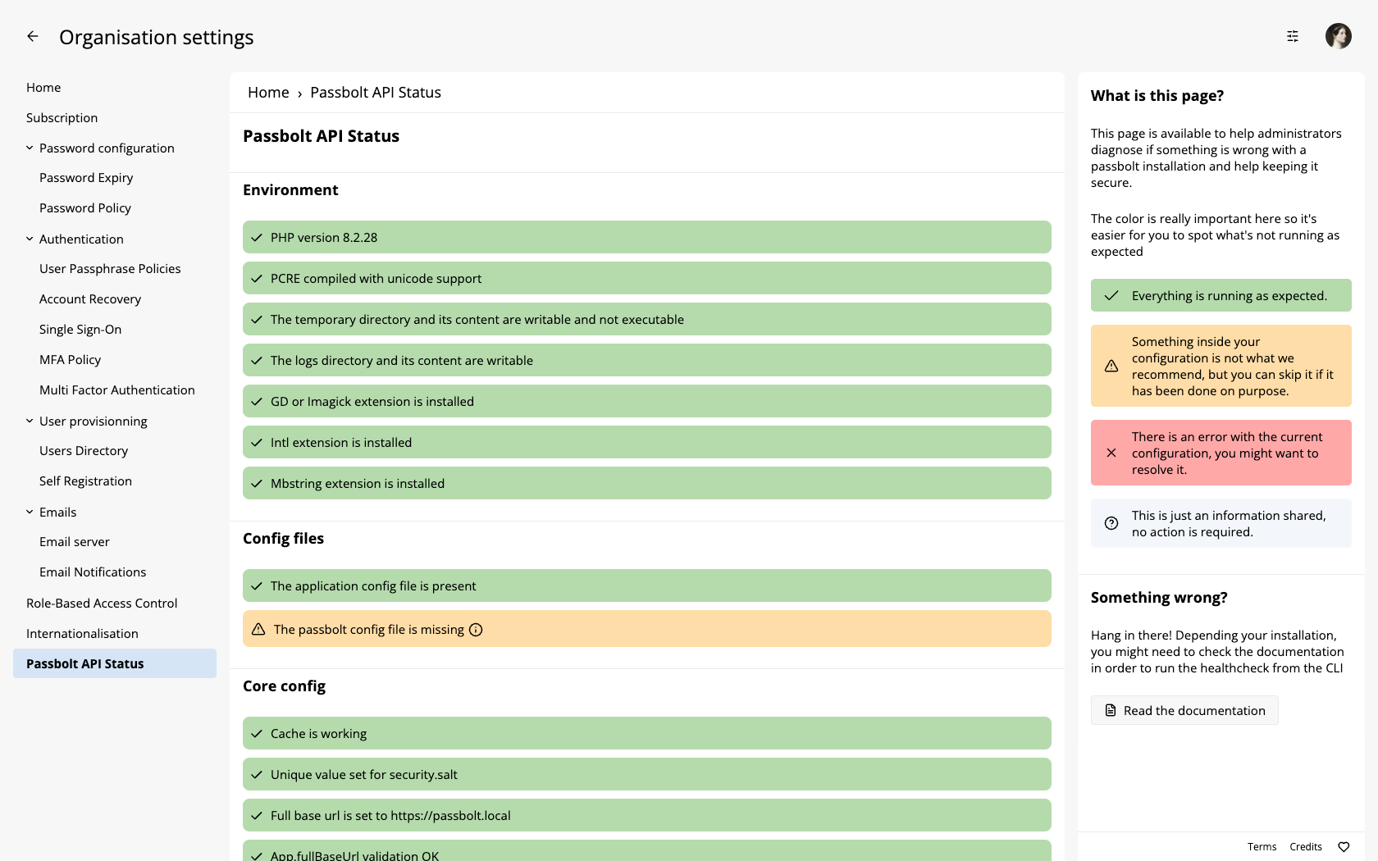Open Internationalisation settings

click(82, 634)
